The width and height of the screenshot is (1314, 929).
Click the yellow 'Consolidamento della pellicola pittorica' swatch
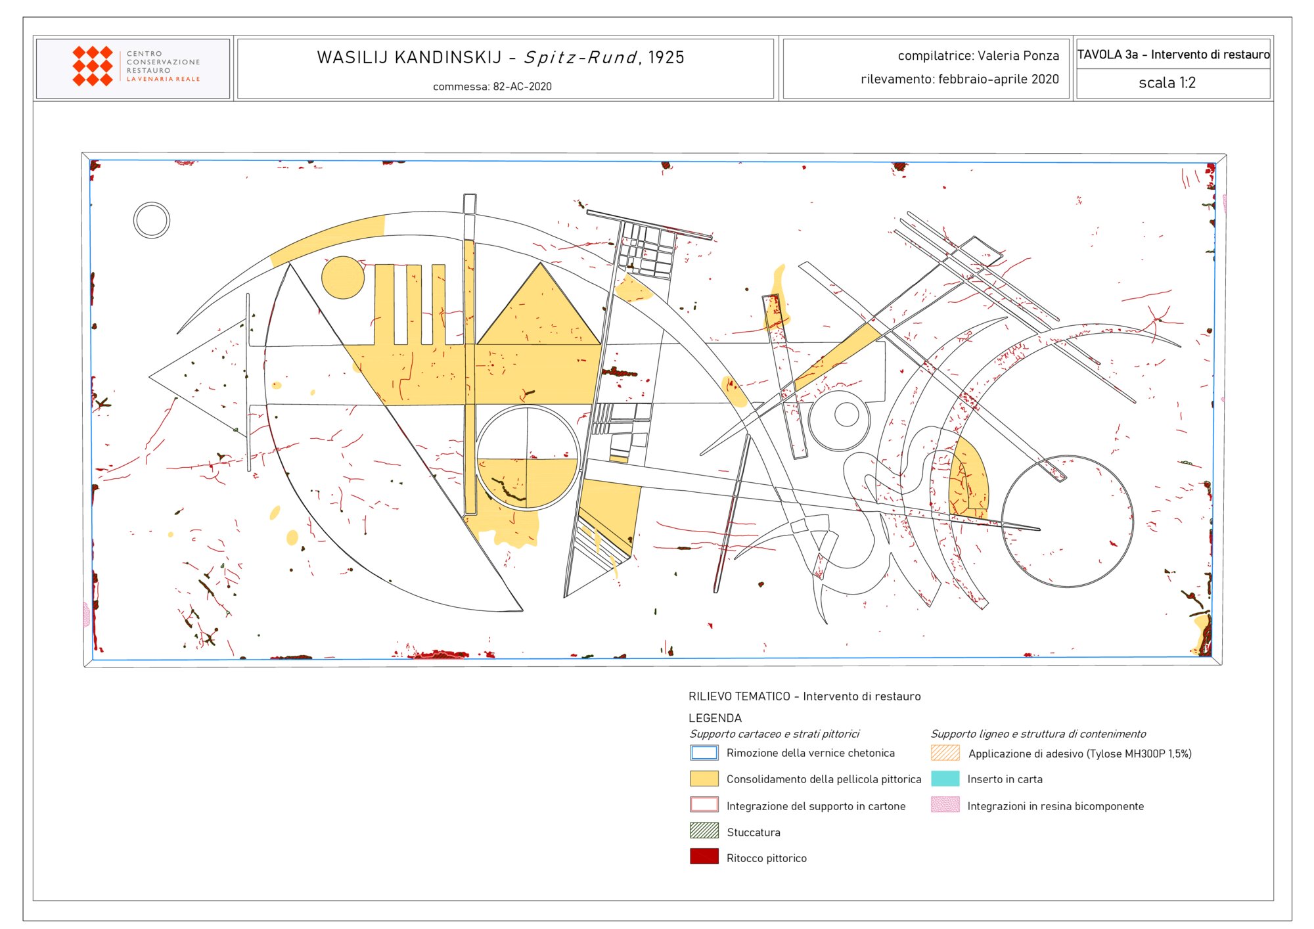[704, 779]
